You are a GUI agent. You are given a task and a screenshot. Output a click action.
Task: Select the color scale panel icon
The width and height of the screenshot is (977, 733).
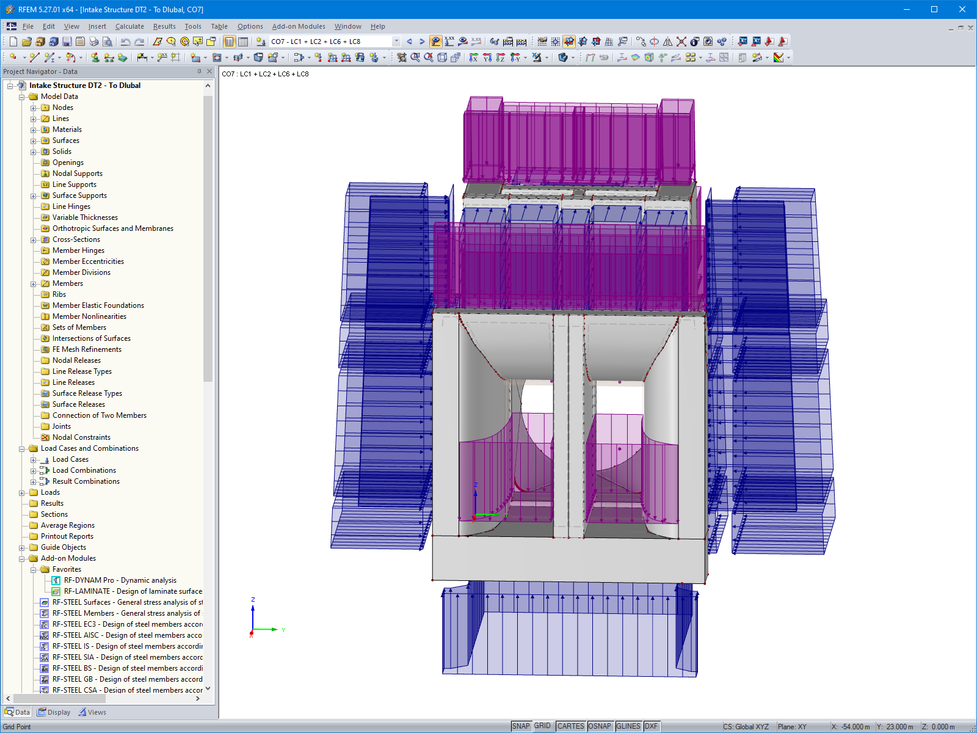[x=742, y=57]
